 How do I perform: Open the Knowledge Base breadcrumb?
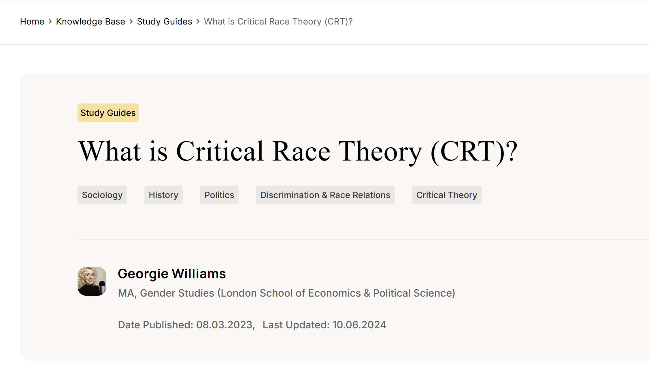(x=90, y=22)
